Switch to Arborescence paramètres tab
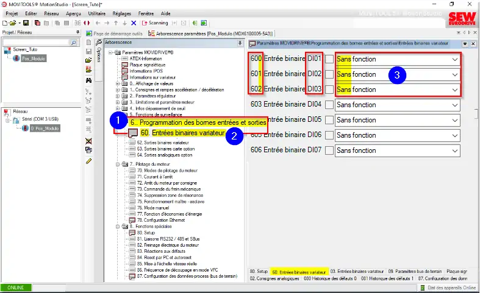Viewport: 480px width, 293px height. (210, 34)
